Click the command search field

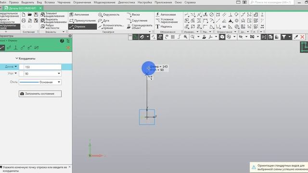(271, 2)
